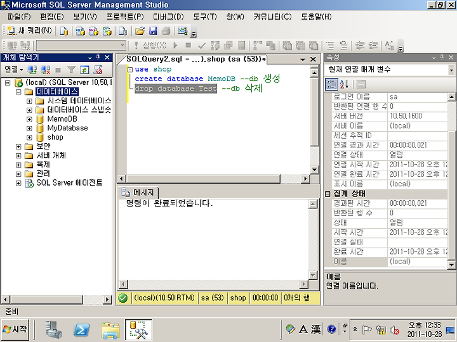The height and width of the screenshot is (342, 457).
Task: Click the muted volume tray icon
Action: (394, 330)
